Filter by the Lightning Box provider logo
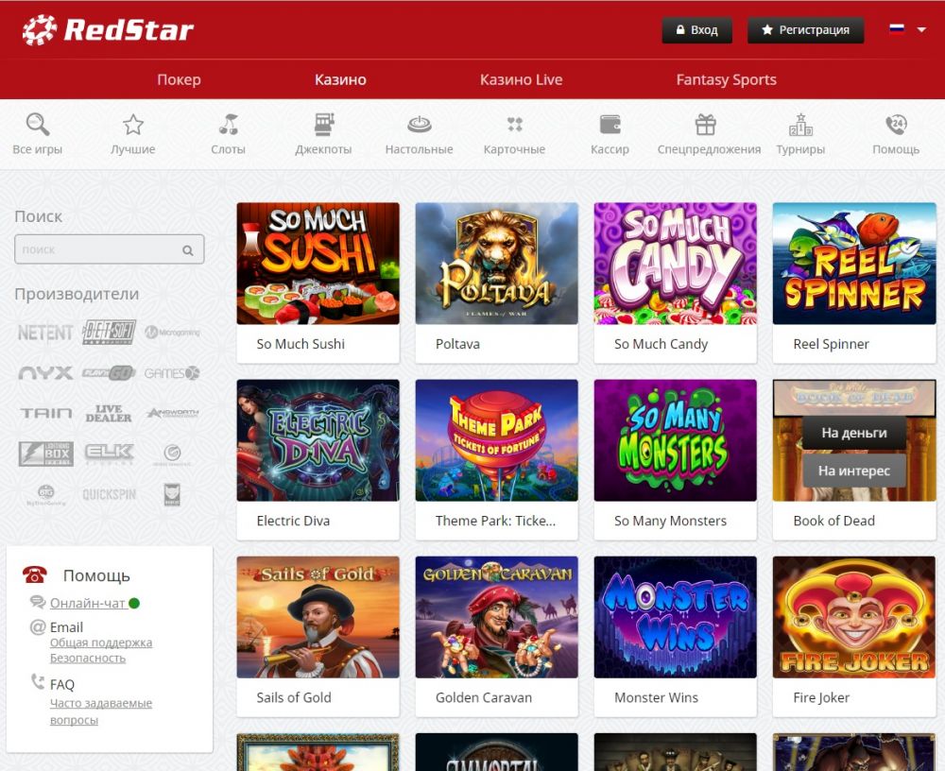 (x=45, y=454)
